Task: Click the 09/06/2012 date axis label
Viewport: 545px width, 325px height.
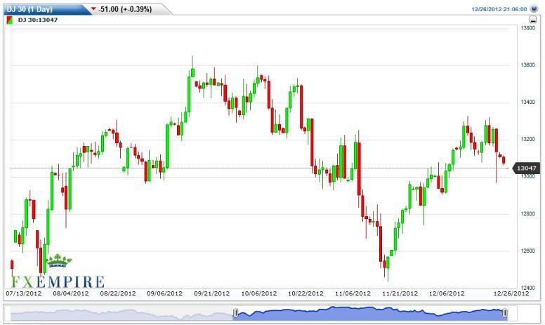Action: tap(165, 293)
